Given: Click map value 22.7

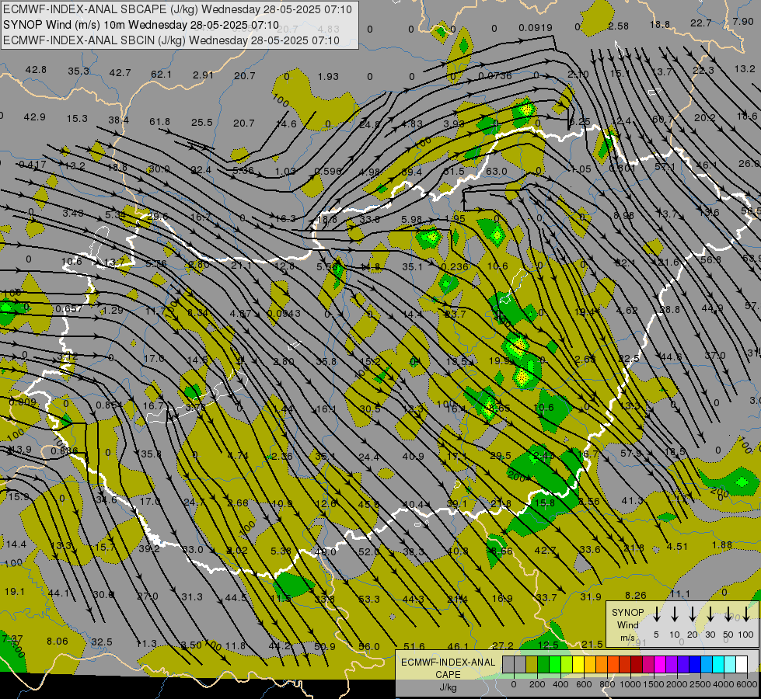Looking at the screenshot, I should coord(701,23).
